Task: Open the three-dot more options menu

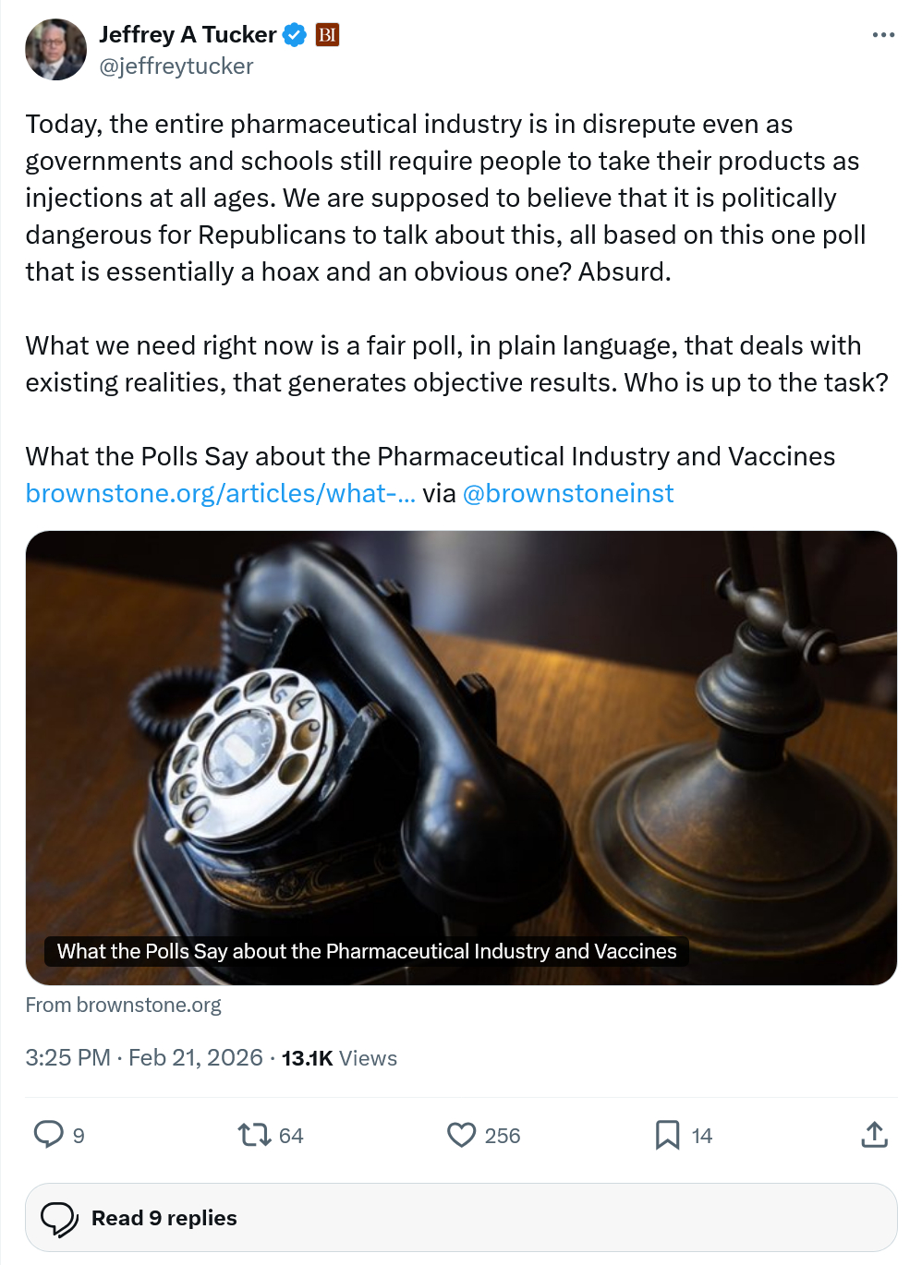Action: 883,35
